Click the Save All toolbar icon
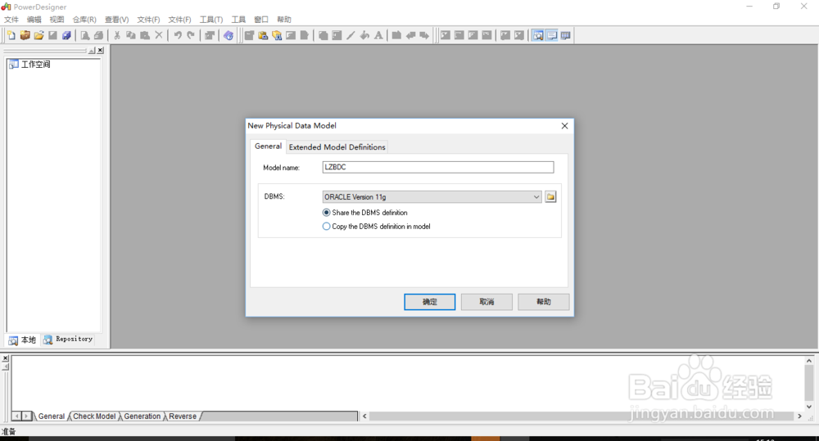819x441 pixels. [x=66, y=35]
